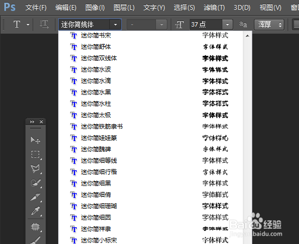
Task: Select the Polygonal Lasso tool
Action: click(35, 169)
